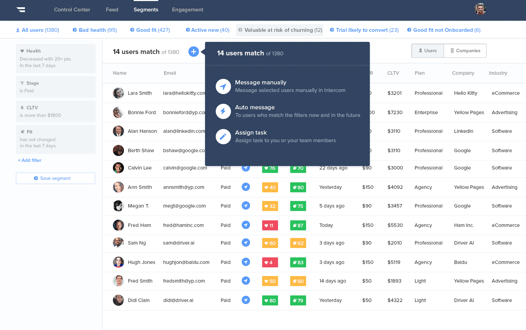
Task: Click health badge 80 for Didi Clain
Action: click(x=270, y=301)
